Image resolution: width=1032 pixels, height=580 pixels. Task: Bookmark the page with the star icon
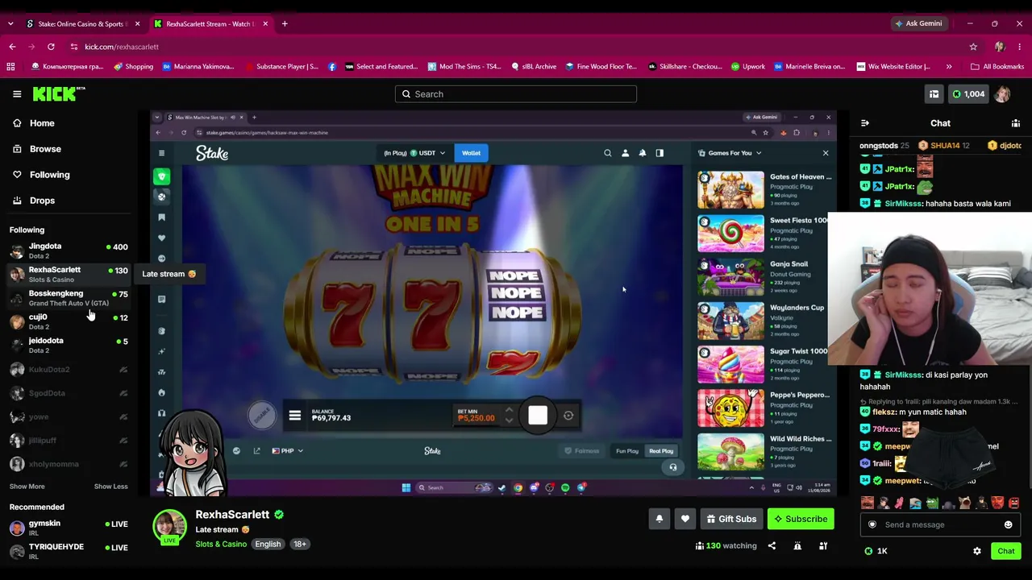pyautogui.click(x=973, y=47)
